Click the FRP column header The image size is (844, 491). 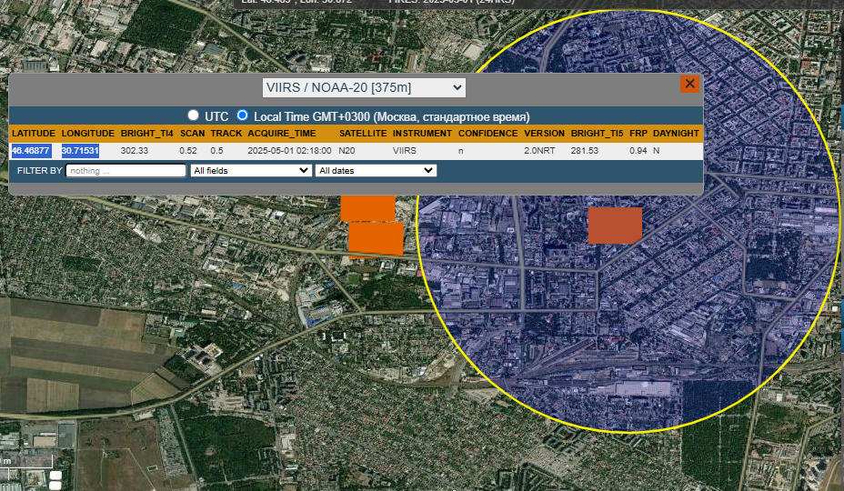click(x=638, y=134)
